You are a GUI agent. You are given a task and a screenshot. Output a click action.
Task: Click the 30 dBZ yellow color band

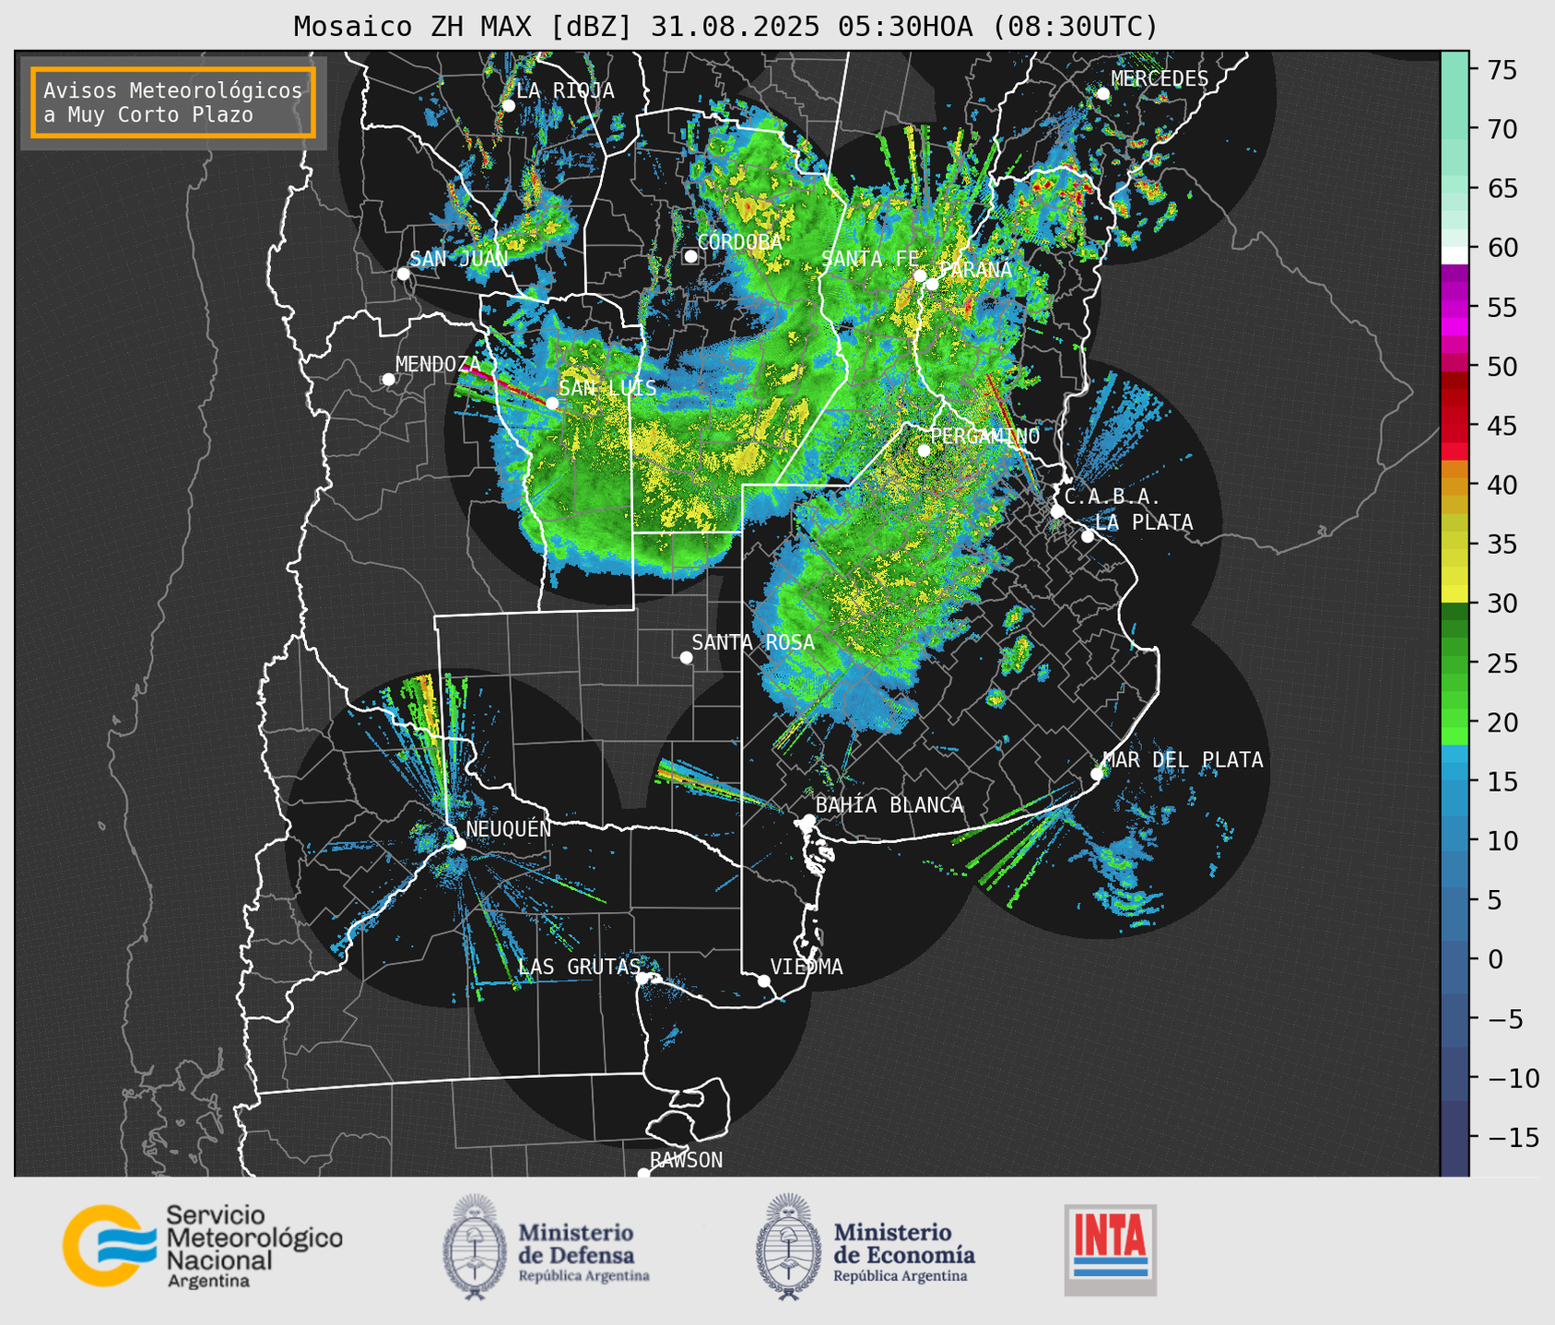[x=1455, y=596]
